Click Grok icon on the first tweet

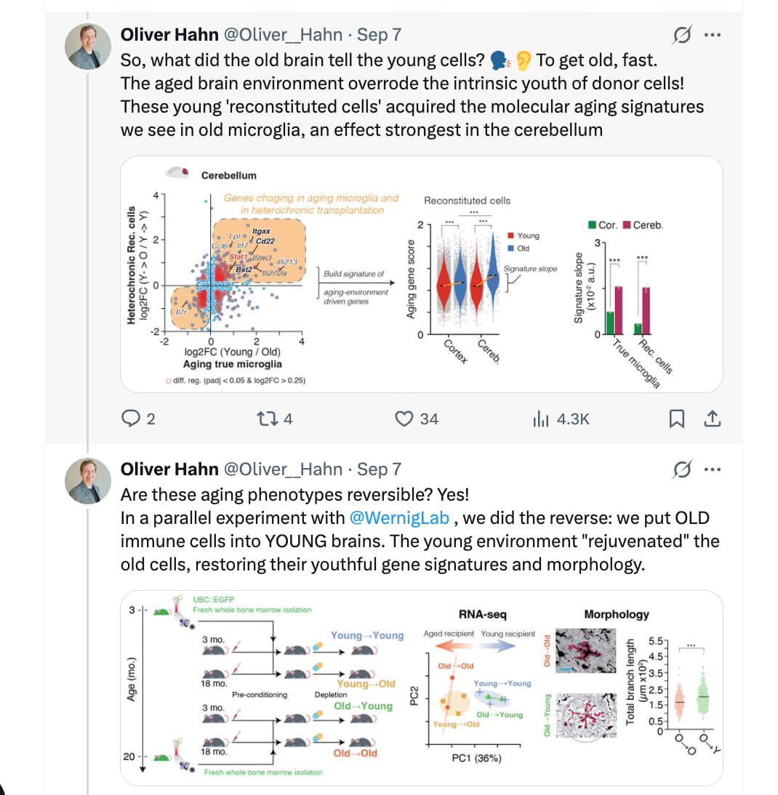(681, 35)
